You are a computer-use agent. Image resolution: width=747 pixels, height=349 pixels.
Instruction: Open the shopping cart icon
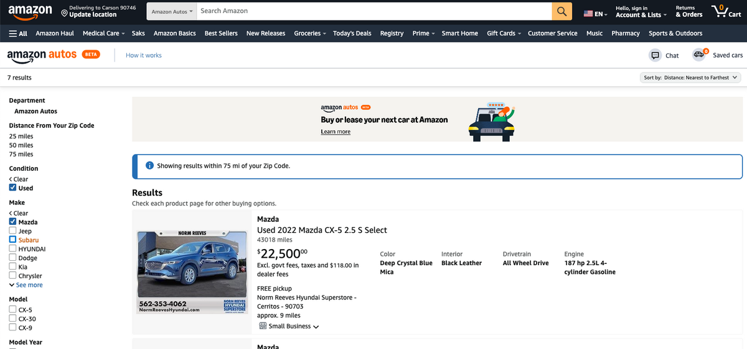pos(726,11)
